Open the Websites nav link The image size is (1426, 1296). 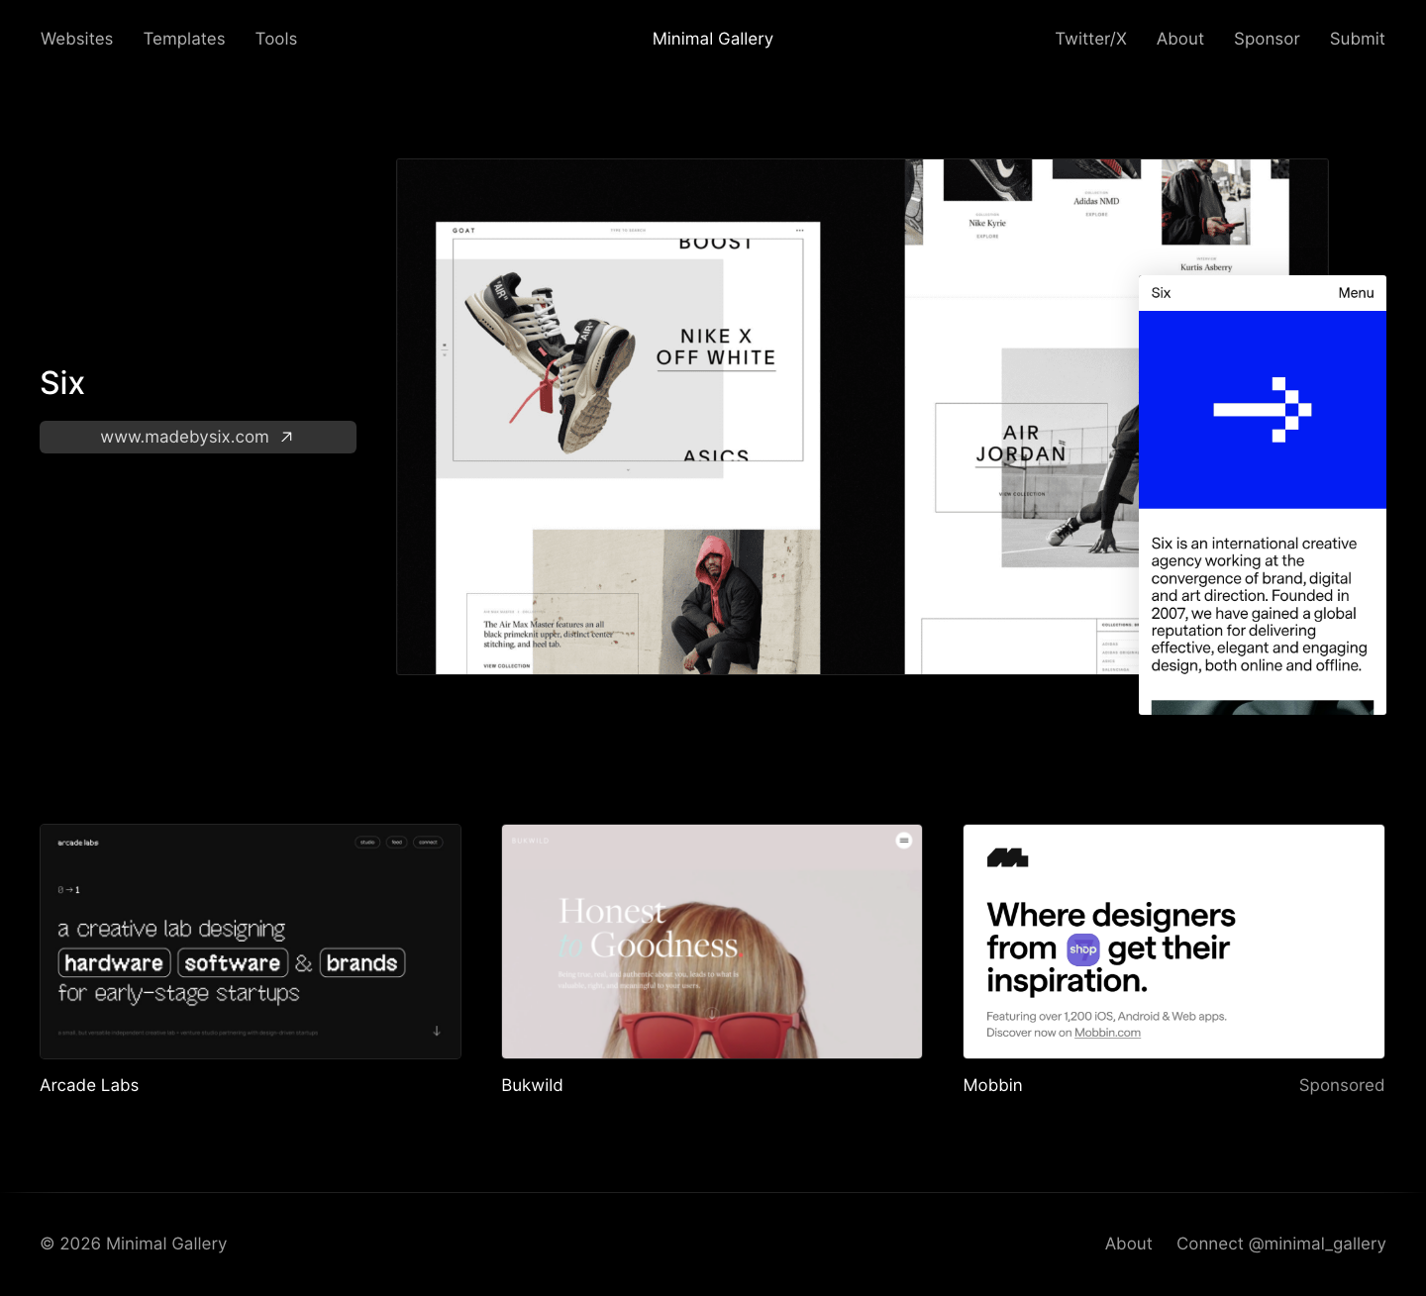(76, 39)
